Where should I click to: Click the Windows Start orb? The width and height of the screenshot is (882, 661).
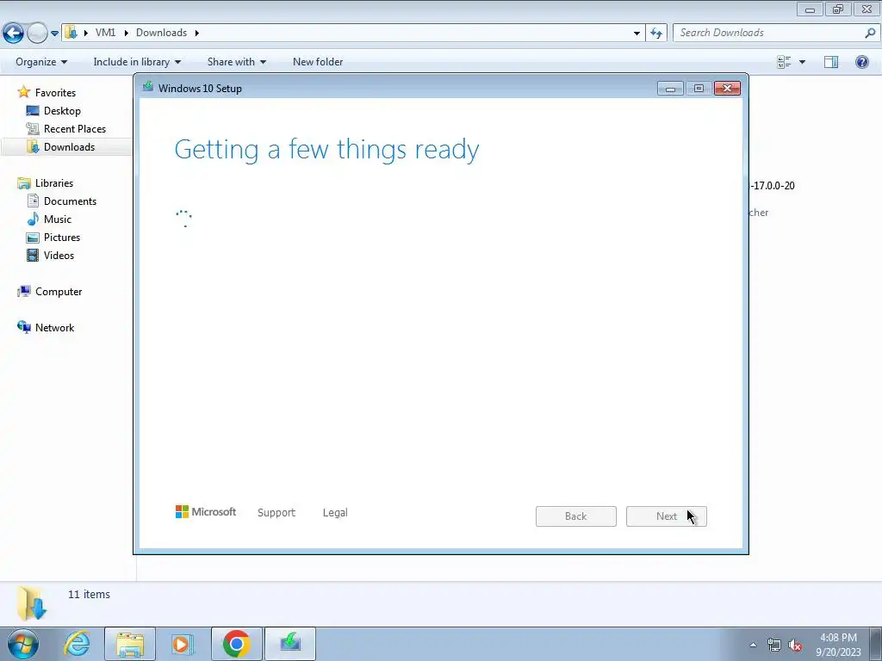22,644
